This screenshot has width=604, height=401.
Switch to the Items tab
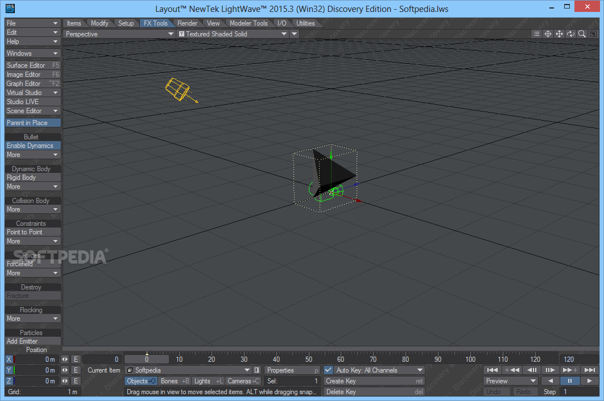point(74,23)
